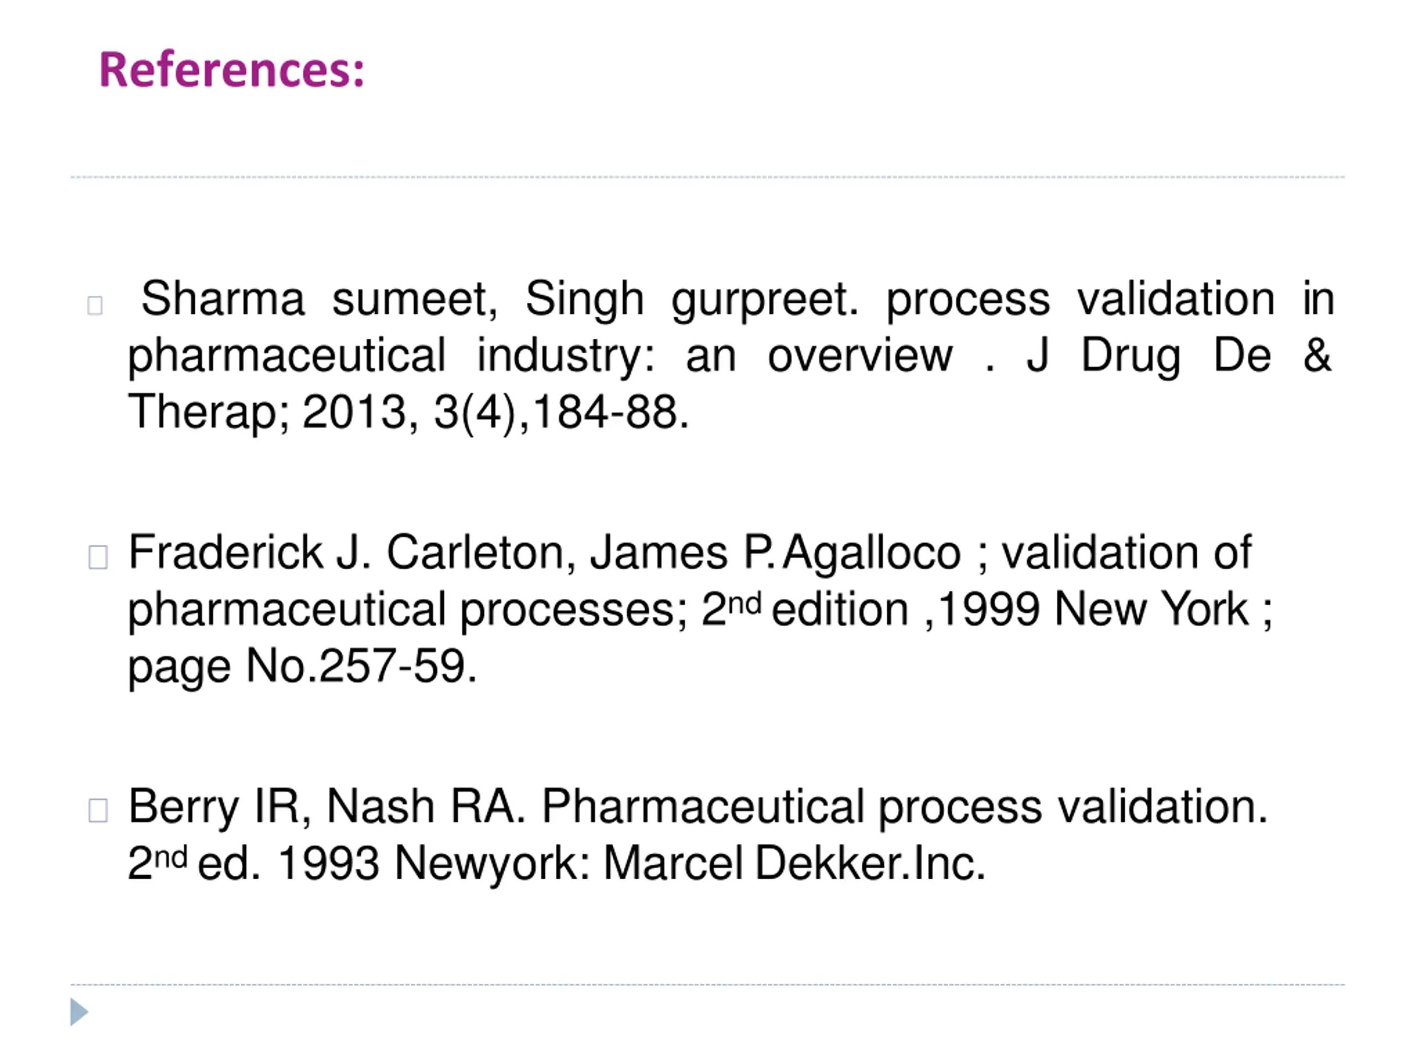Select the References: heading

232,69
